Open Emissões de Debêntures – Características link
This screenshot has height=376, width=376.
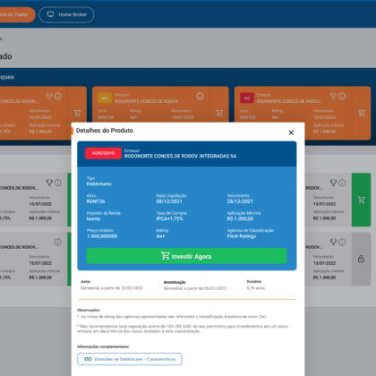(130, 359)
